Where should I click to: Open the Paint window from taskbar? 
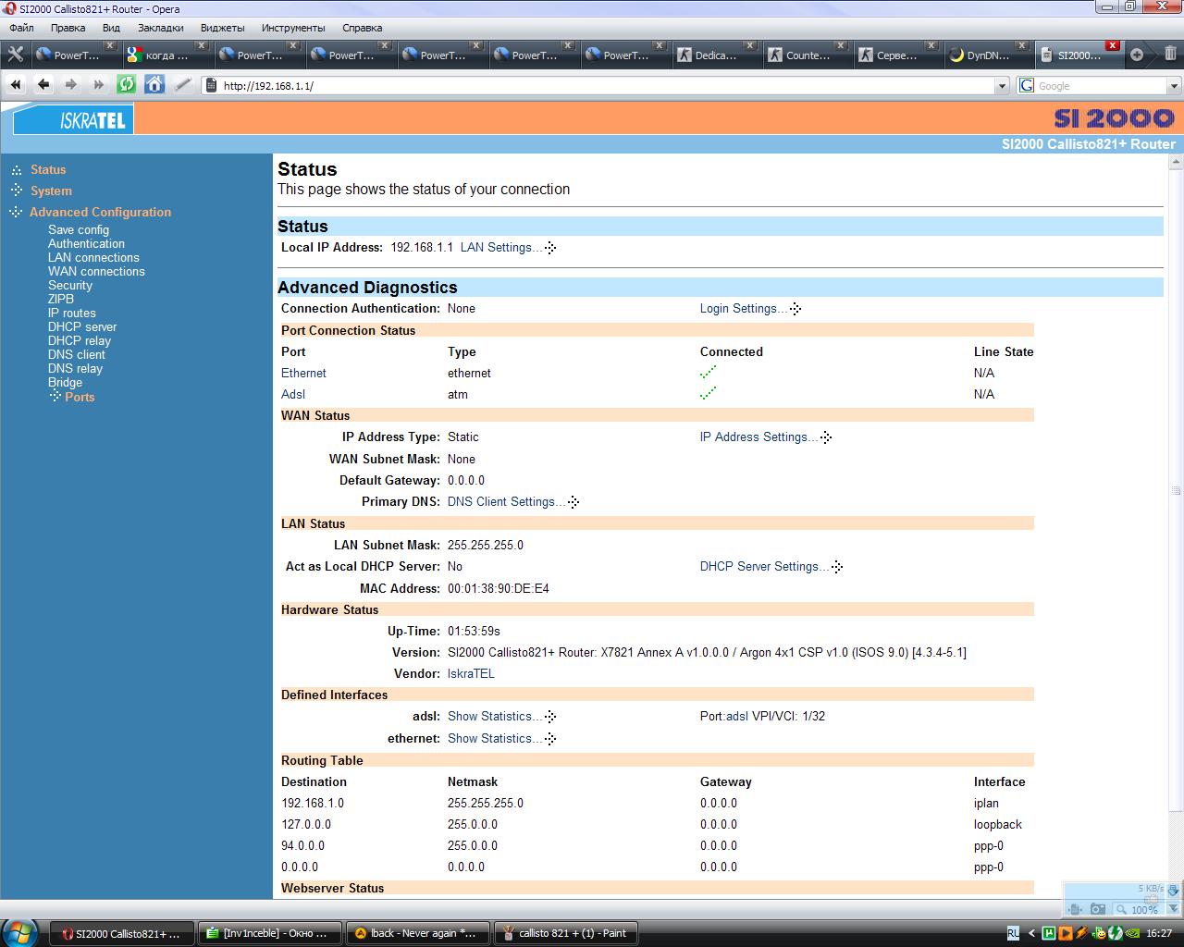(x=567, y=933)
